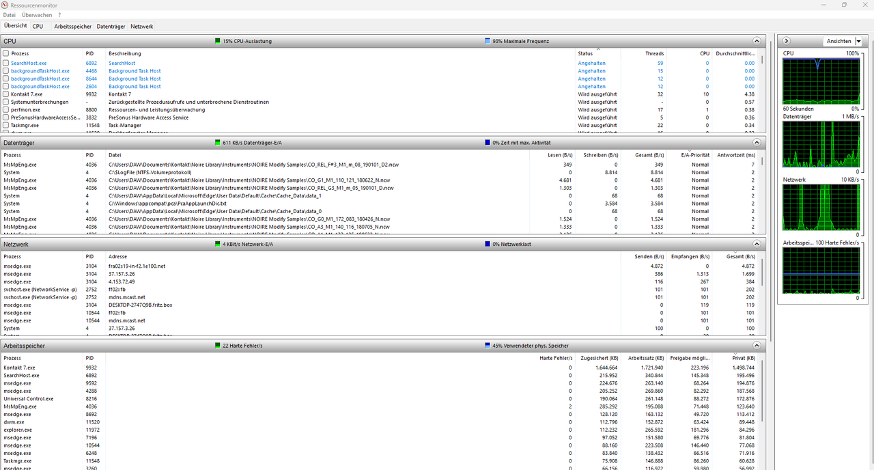Click the green Netzwerk-E/A indicator square
Screen dimensions: 874x470
click(218, 244)
